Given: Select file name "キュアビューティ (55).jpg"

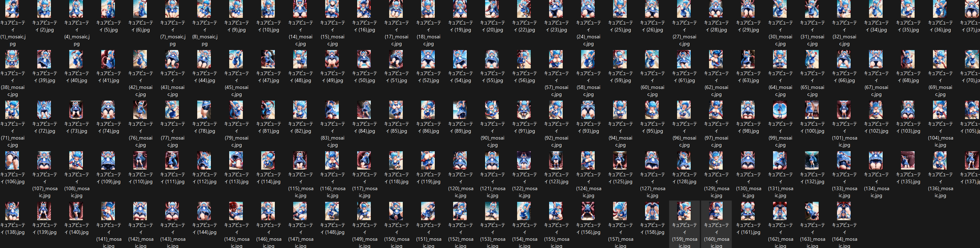Looking at the screenshot, I should pos(492,77).
